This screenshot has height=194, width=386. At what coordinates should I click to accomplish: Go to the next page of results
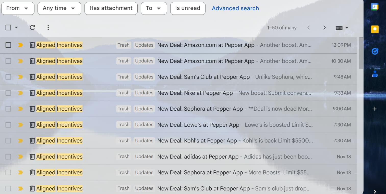(324, 28)
